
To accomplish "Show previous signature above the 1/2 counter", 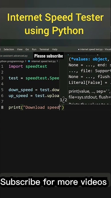I will [x=64, y=97].
